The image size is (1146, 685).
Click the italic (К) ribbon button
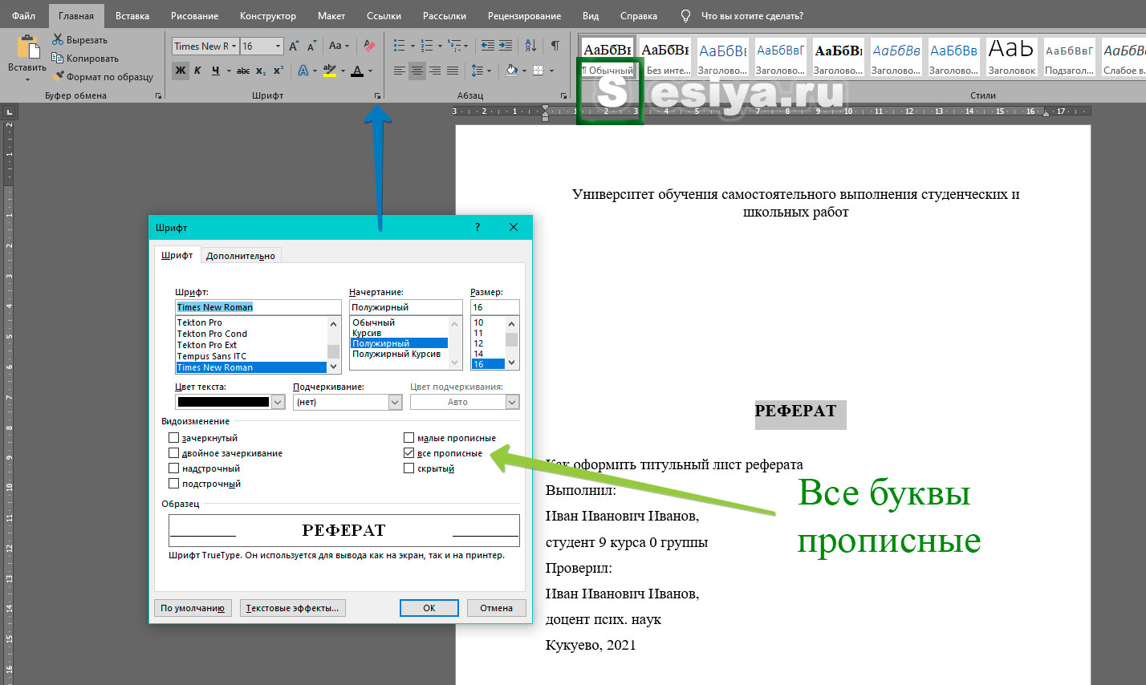pyautogui.click(x=197, y=71)
